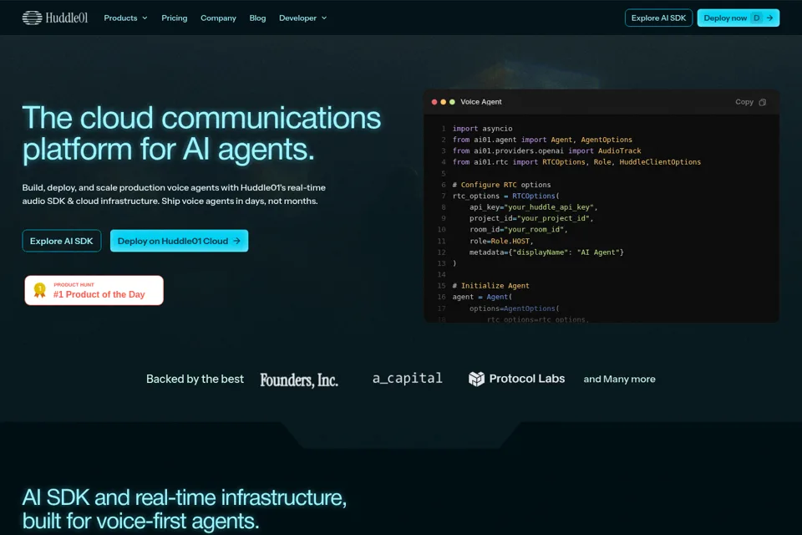Click Explore AI SDK in the header
This screenshot has width=802, height=535.
pyautogui.click(x=658, y=18)
